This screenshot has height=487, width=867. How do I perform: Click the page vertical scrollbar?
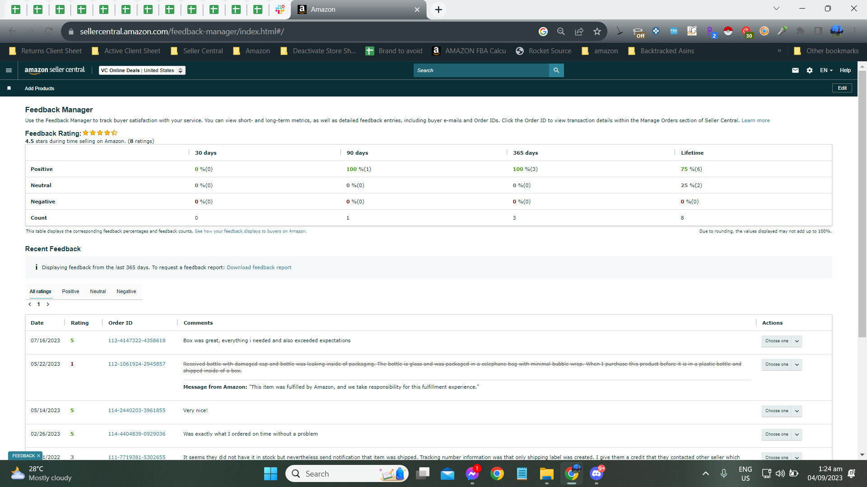tap(862, 203)
